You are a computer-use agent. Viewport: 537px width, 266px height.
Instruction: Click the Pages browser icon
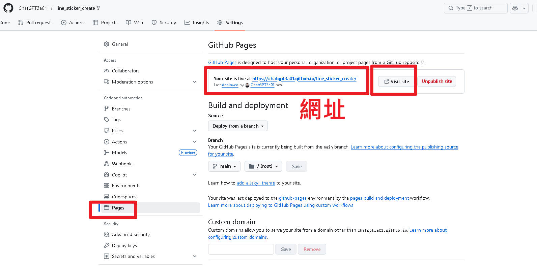pyautogui.click(x=107, y=208)
